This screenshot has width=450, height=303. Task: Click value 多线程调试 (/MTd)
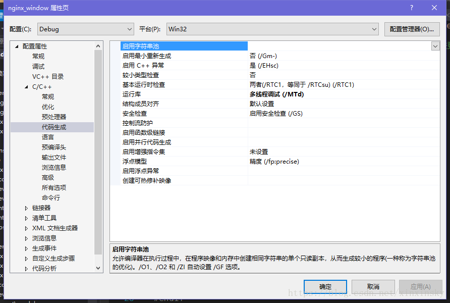pos(276,94)
